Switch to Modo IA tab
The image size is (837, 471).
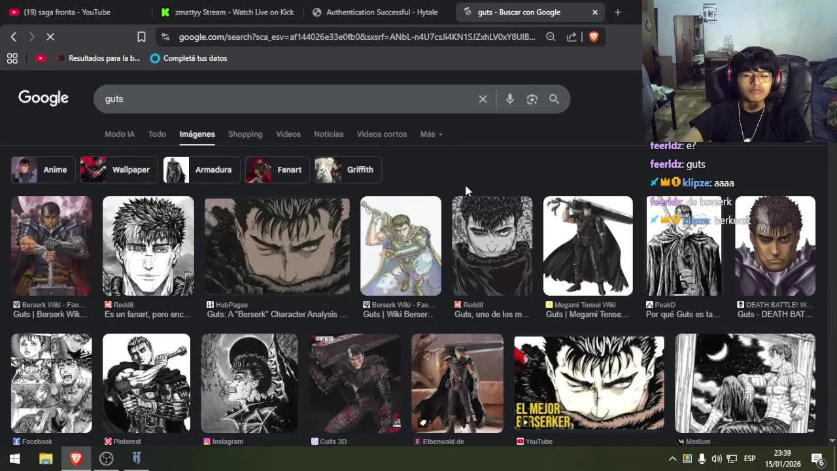point(120,134)
